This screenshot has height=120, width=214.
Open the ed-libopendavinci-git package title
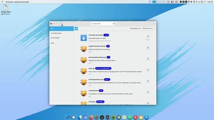(96, 79)
